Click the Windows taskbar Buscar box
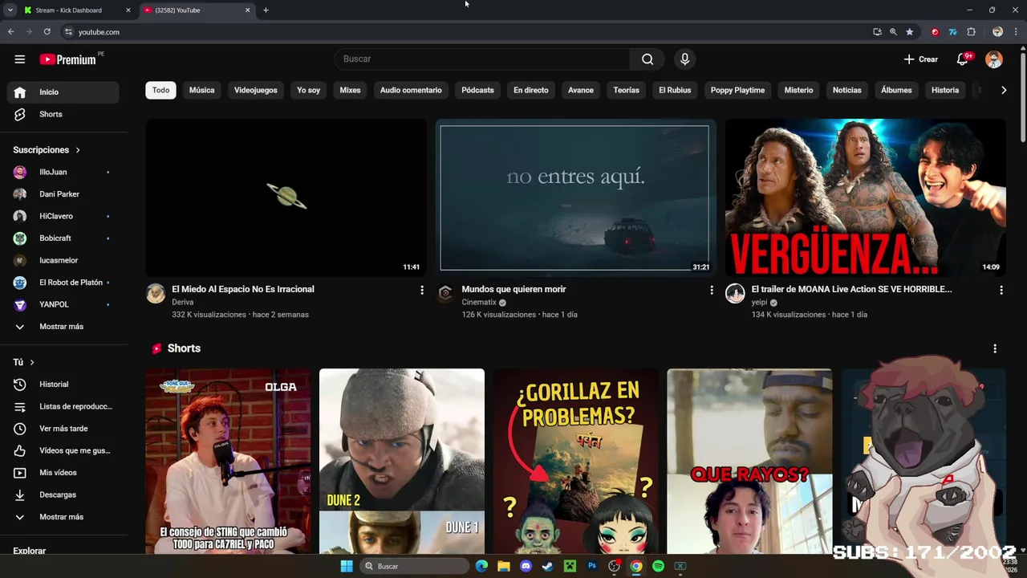This screenshot has width=1027, height=578. pos(414,566)
